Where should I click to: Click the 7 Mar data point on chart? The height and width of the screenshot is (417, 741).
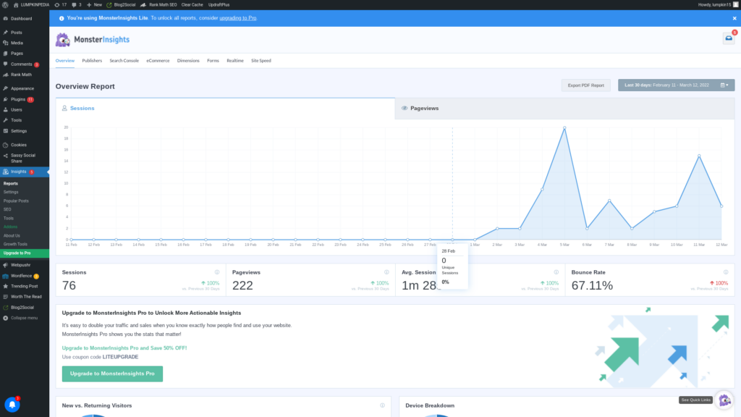pos(609,201)
